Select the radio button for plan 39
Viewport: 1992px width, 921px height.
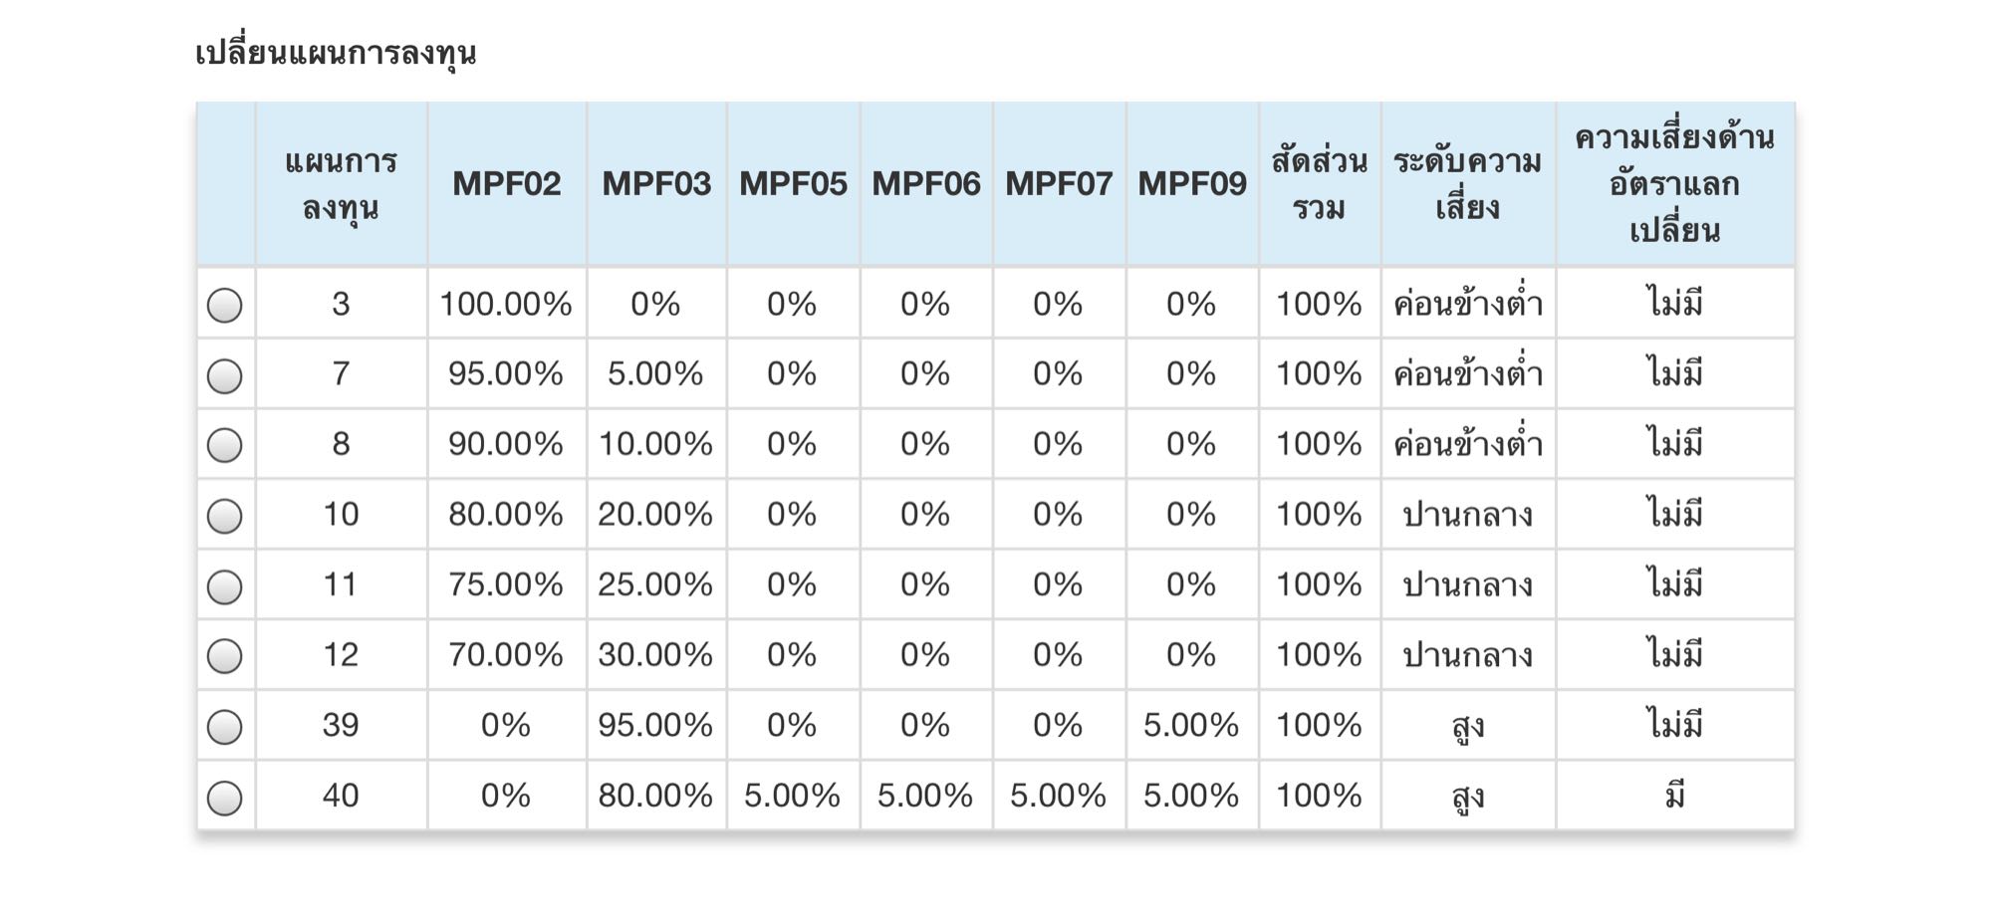(224, 727)
